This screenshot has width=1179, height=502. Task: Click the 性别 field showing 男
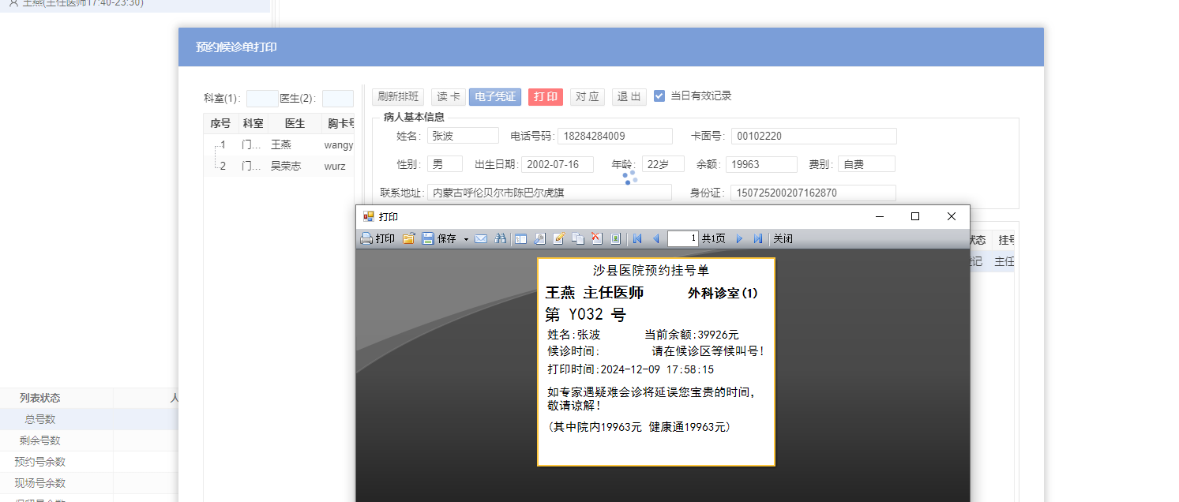click(445, 164)
